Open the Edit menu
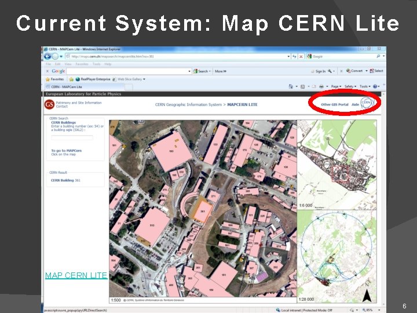Screen dimensions: 417x313 pos(58,64)
